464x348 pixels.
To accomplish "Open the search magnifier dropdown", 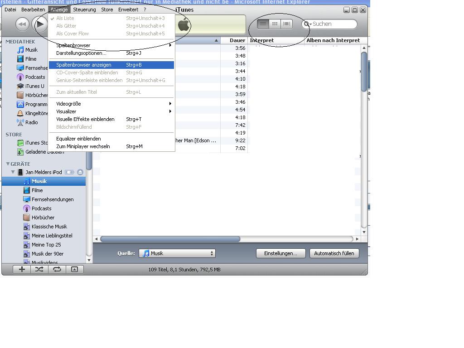I will pyautogui.click(x=308, y=24).
